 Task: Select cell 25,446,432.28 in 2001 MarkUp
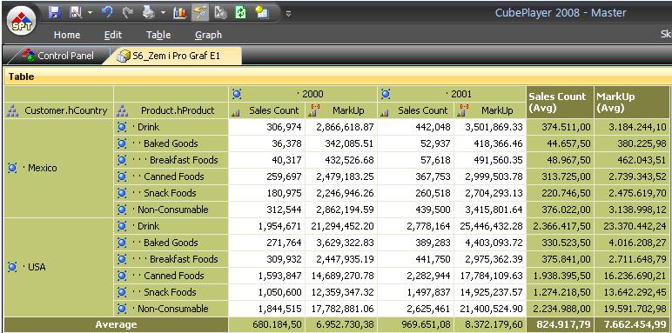click(490, 226)
